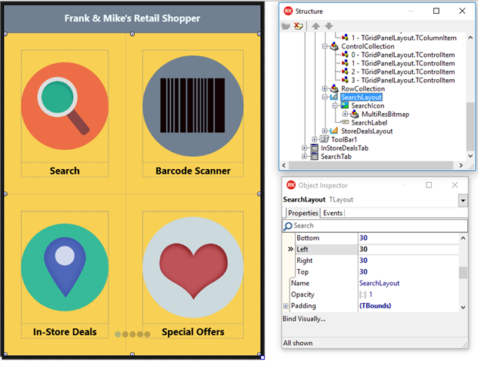This screenshot has height=369, width=478.
Task: Select 1 - TGridPanelLayout.TControlItem in tree
Action: coord(403,63)
